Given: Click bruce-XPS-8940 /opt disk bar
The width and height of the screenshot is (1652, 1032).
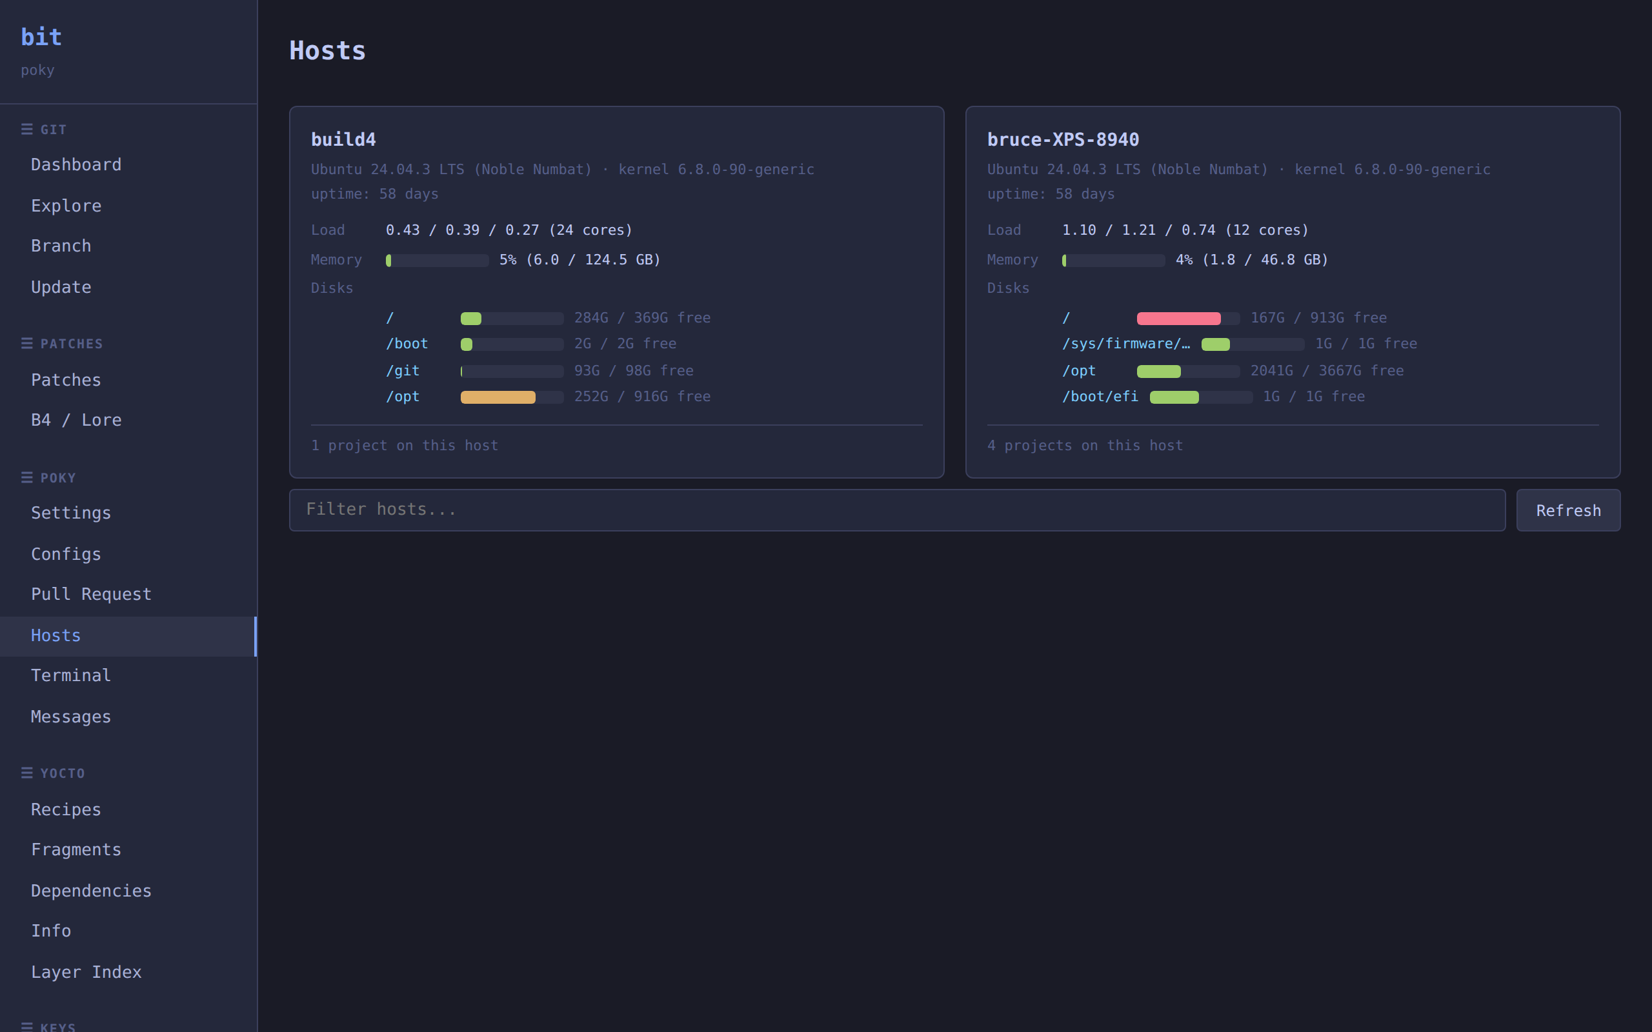Looking at the screenshot, I should point(1189,372).
